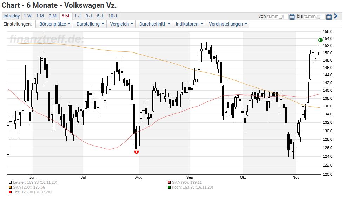Click the green H high marker
The image size is (345, 198).
[320, 40]
